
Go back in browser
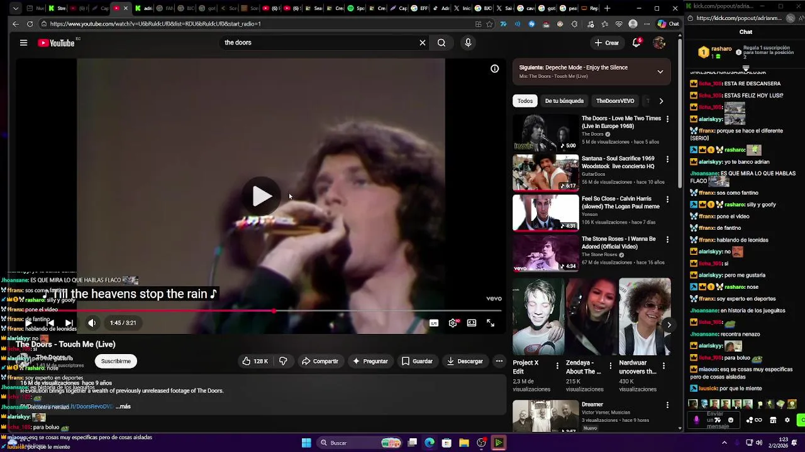tap(15, 24)
